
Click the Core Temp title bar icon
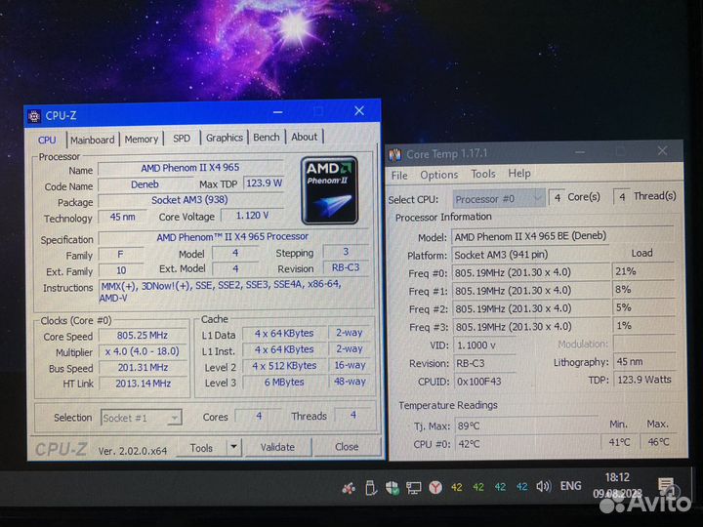395,155
